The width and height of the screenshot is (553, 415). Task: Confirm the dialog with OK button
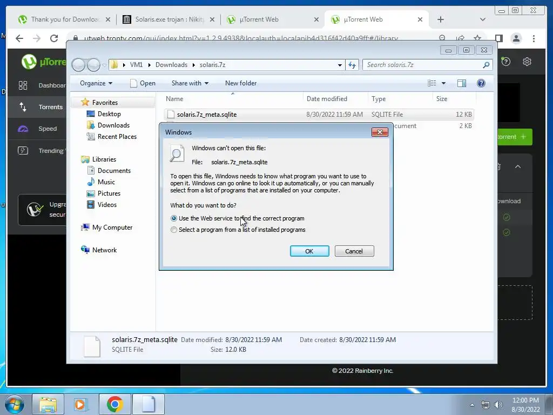click(x=309, y=251)
